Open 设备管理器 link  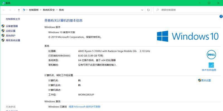(12, 26)
